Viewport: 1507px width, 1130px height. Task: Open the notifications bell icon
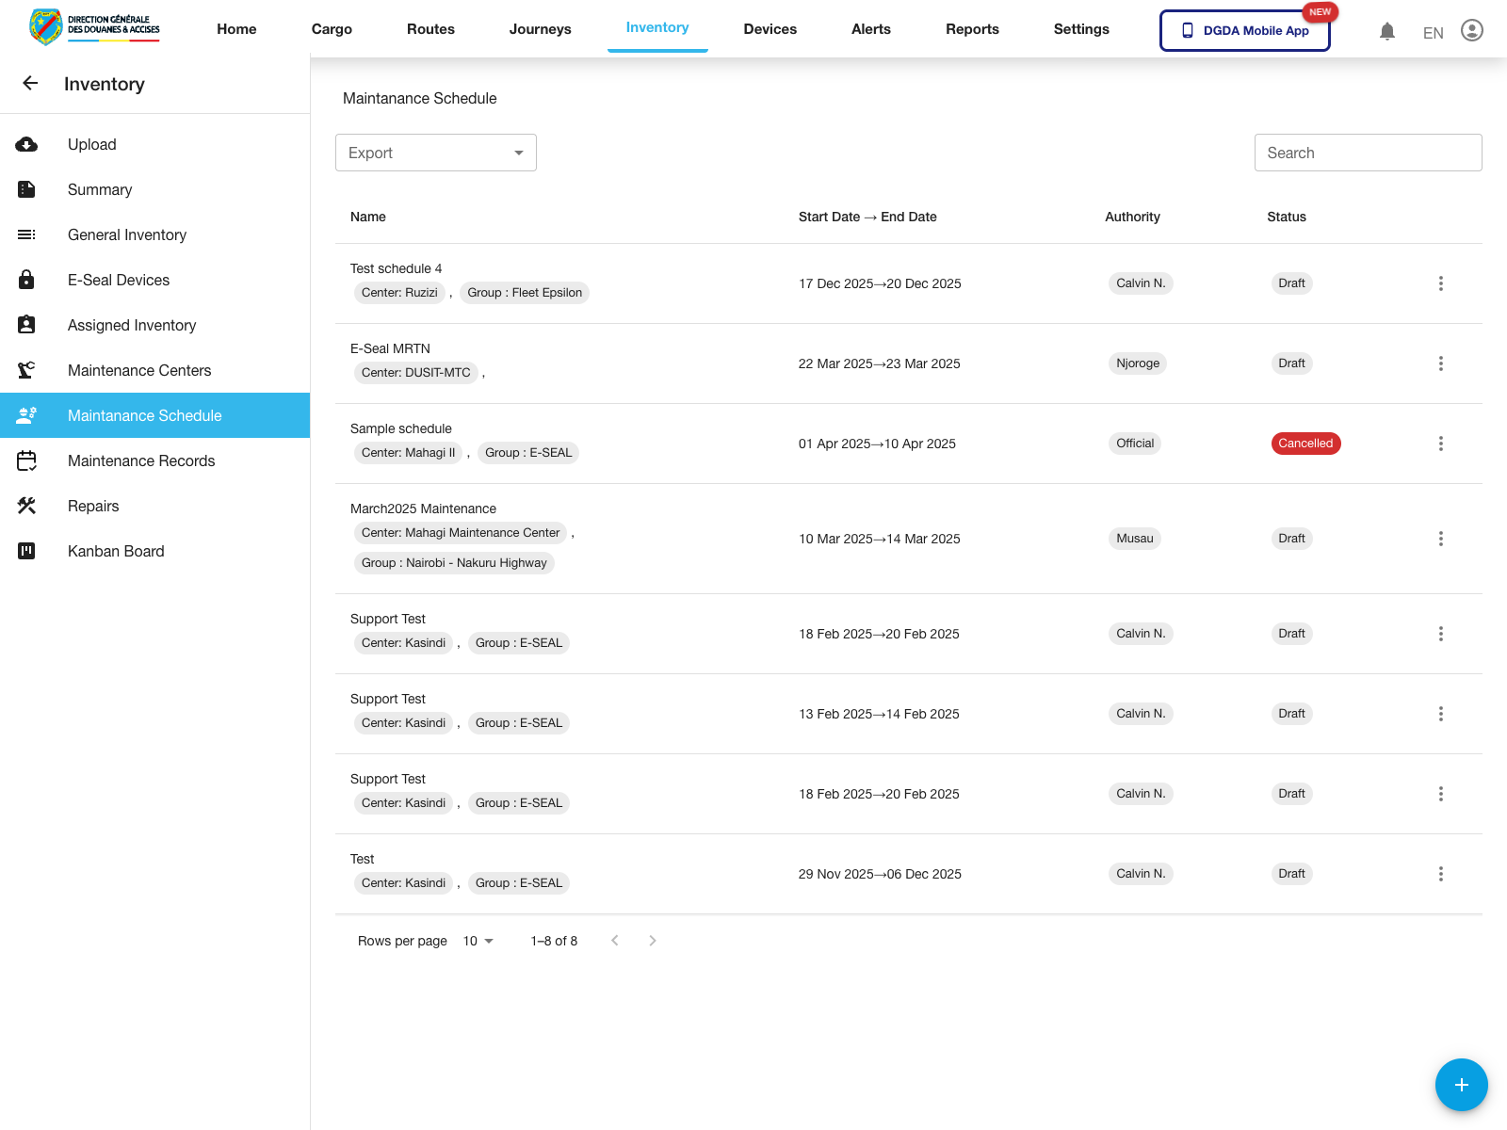(1386, 31)
